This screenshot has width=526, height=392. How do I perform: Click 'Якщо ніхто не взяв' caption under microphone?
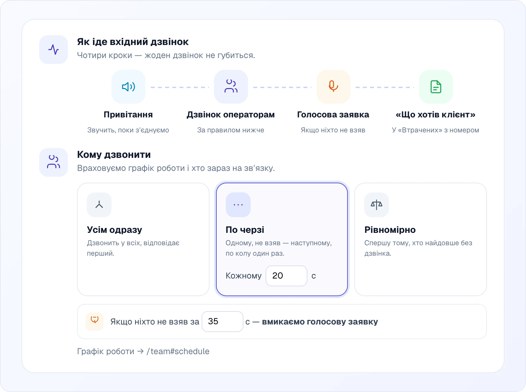pos(333,130)
